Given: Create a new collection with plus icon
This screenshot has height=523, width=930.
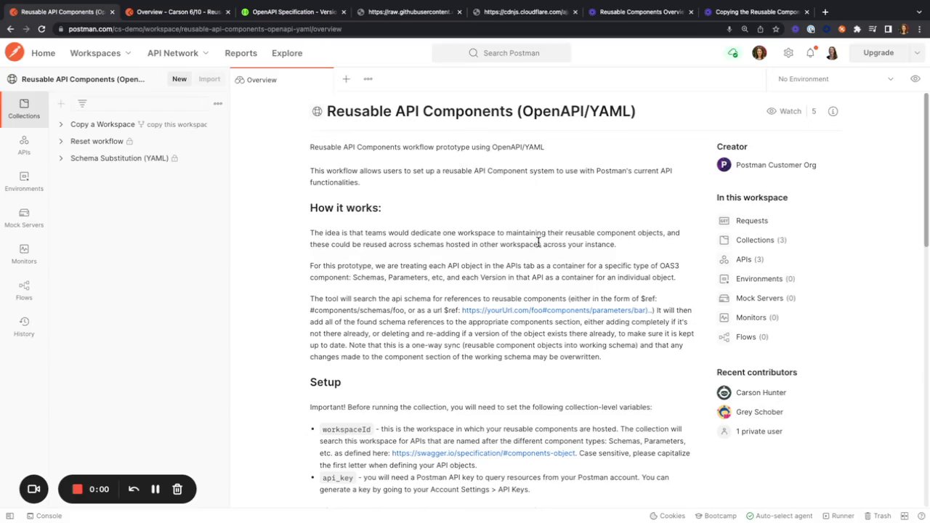Looking at the screenshot, I should tap(61, 104).
